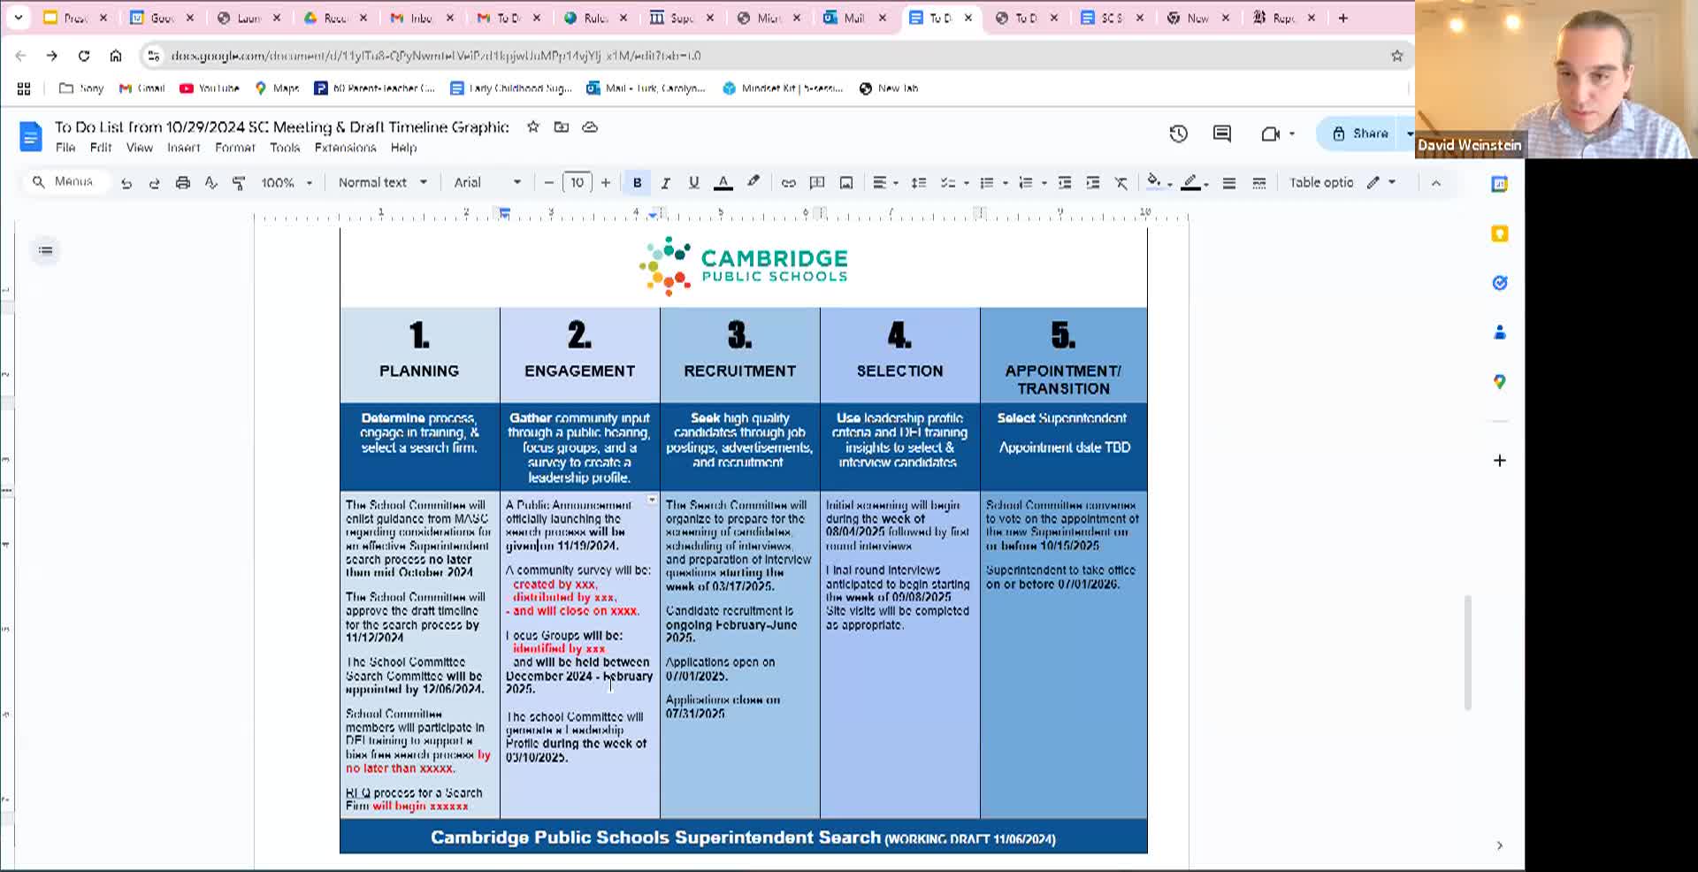Open line and paragraph spacing
Screen dimensions: 1698x872
(x=919, y=183)
